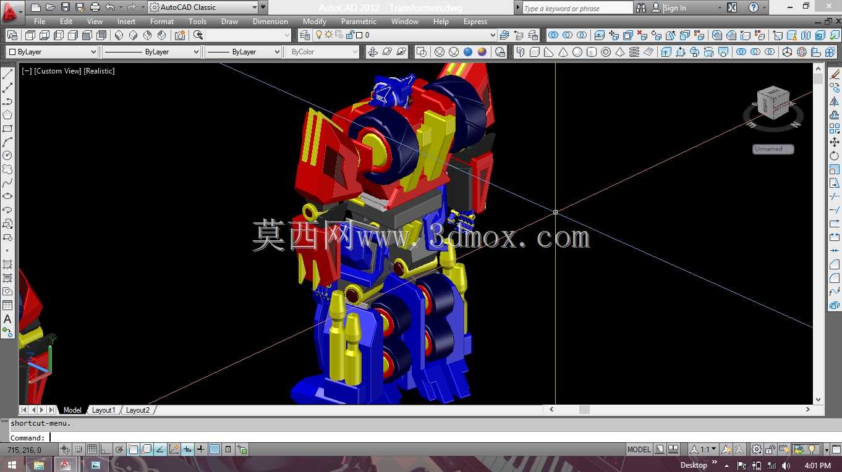Viewport: 842px width, 472px height.
Task: Save the drawing with the floppy icon
Action: click(66, 7)
